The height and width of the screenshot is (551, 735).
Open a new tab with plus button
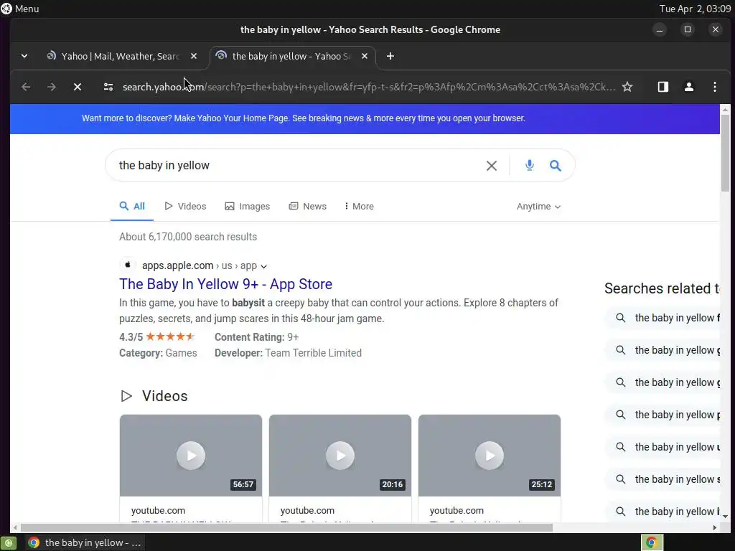[x=390, y=56]
